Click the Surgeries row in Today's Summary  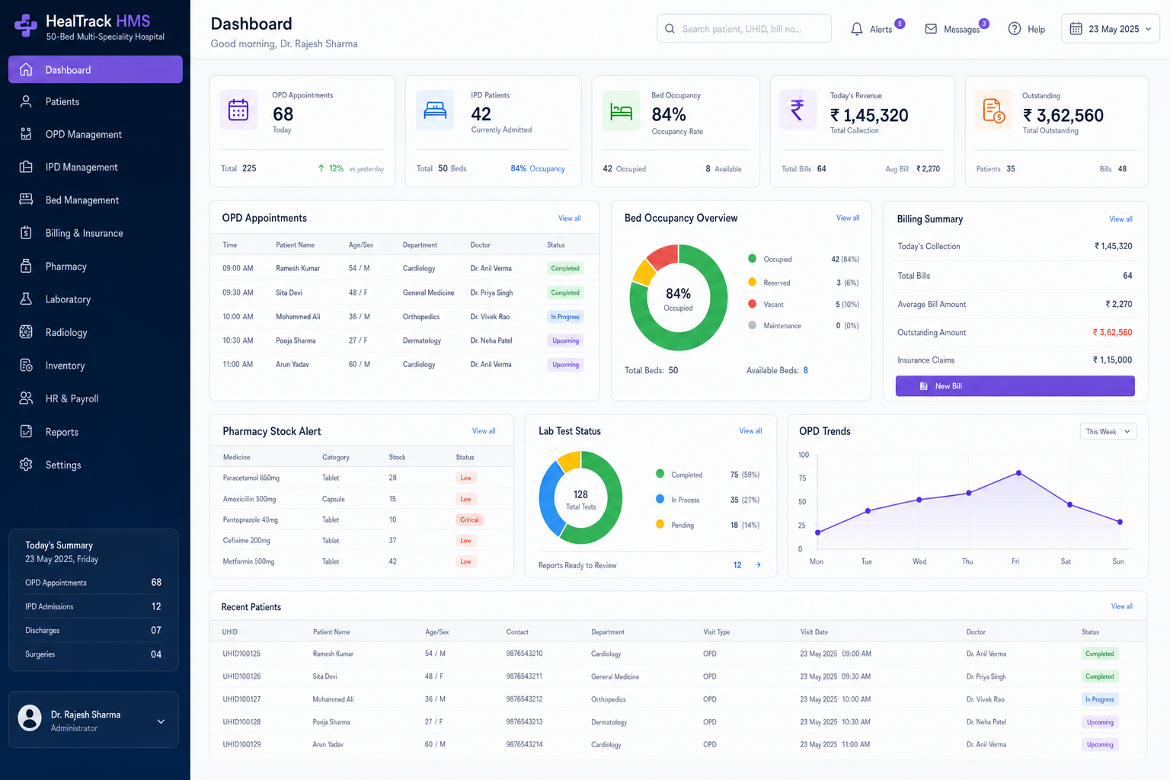tap(93, 654)
